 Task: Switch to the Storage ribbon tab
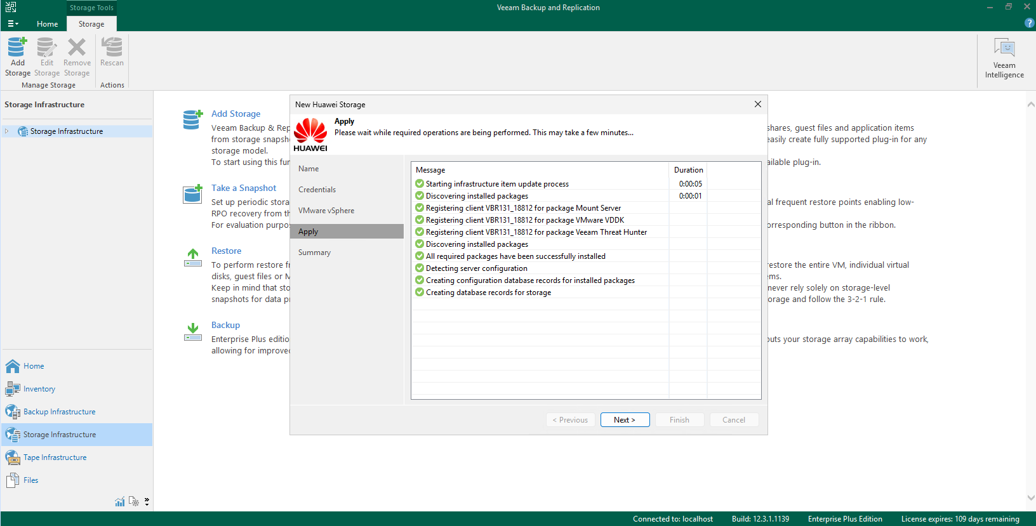click(x=91, y=24)
